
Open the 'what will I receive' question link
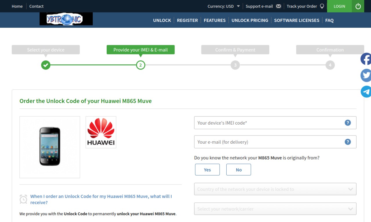point(101,199)
